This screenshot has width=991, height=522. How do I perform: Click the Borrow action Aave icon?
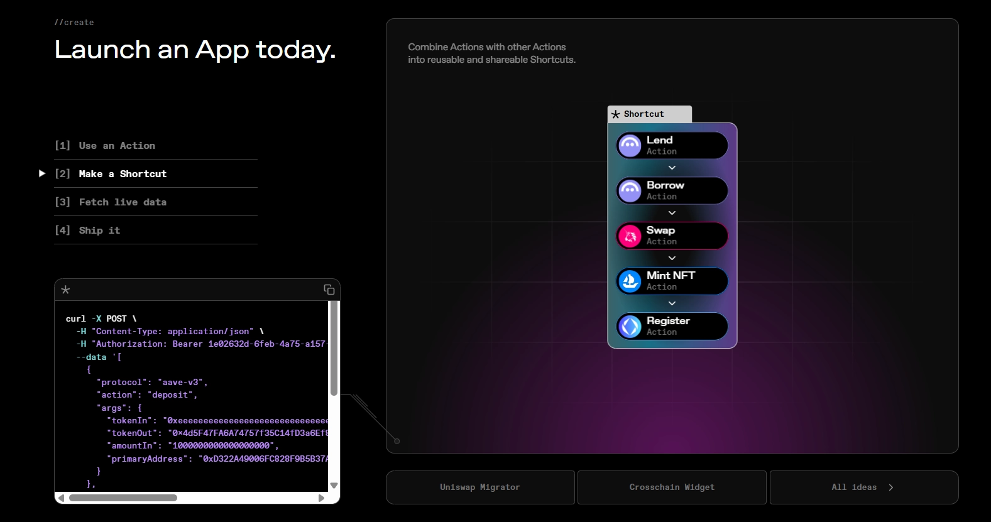[x=630, y=190]
